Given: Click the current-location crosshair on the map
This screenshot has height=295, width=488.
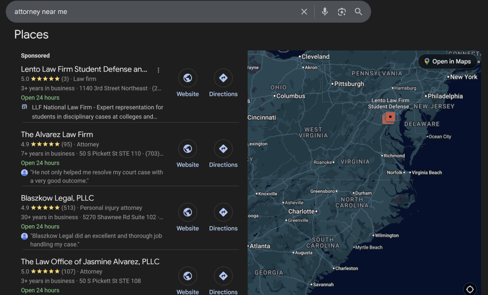Looking at the screenshot, I should [470, 289].
